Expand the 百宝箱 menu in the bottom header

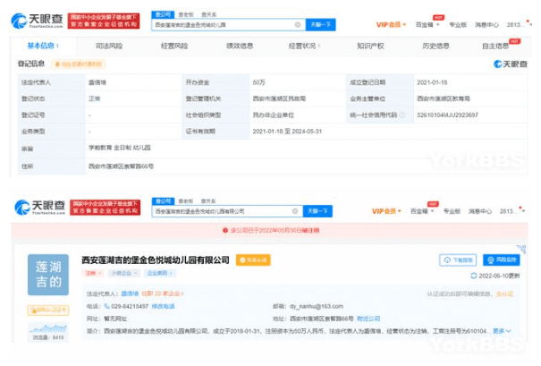(x=422, y=211)
